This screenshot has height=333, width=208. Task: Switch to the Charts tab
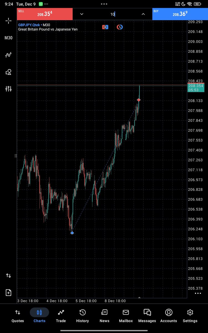click(39, 316)
